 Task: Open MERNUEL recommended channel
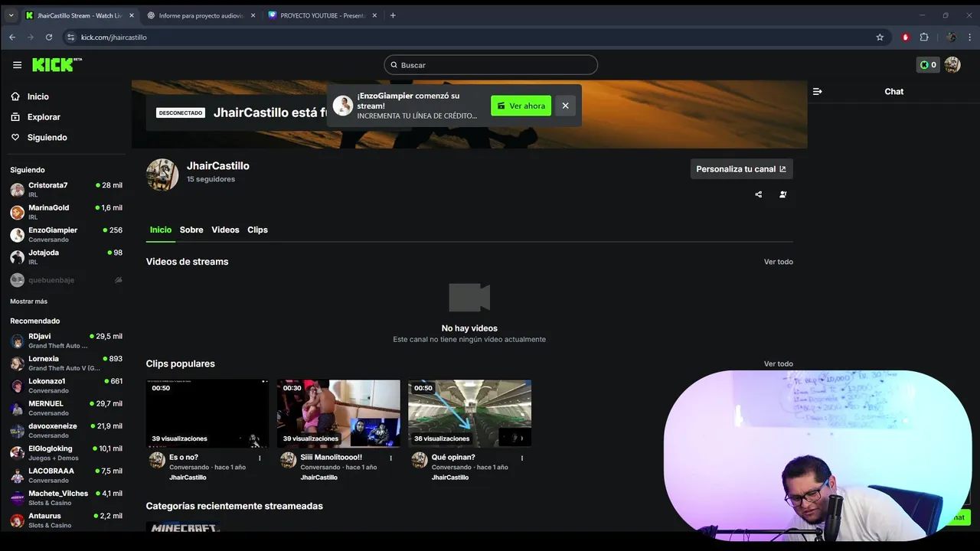click(66, 408)
